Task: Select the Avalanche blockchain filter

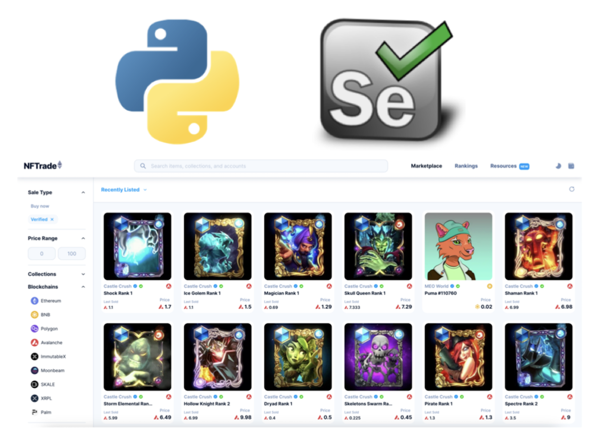Action: pyautogui.click(x=46, y=343)
